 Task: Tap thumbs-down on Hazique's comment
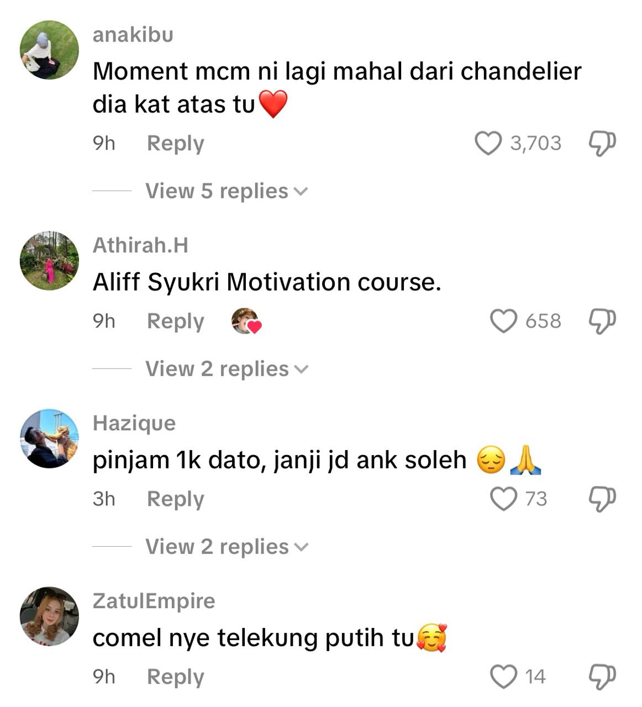[x=602, y=499]
